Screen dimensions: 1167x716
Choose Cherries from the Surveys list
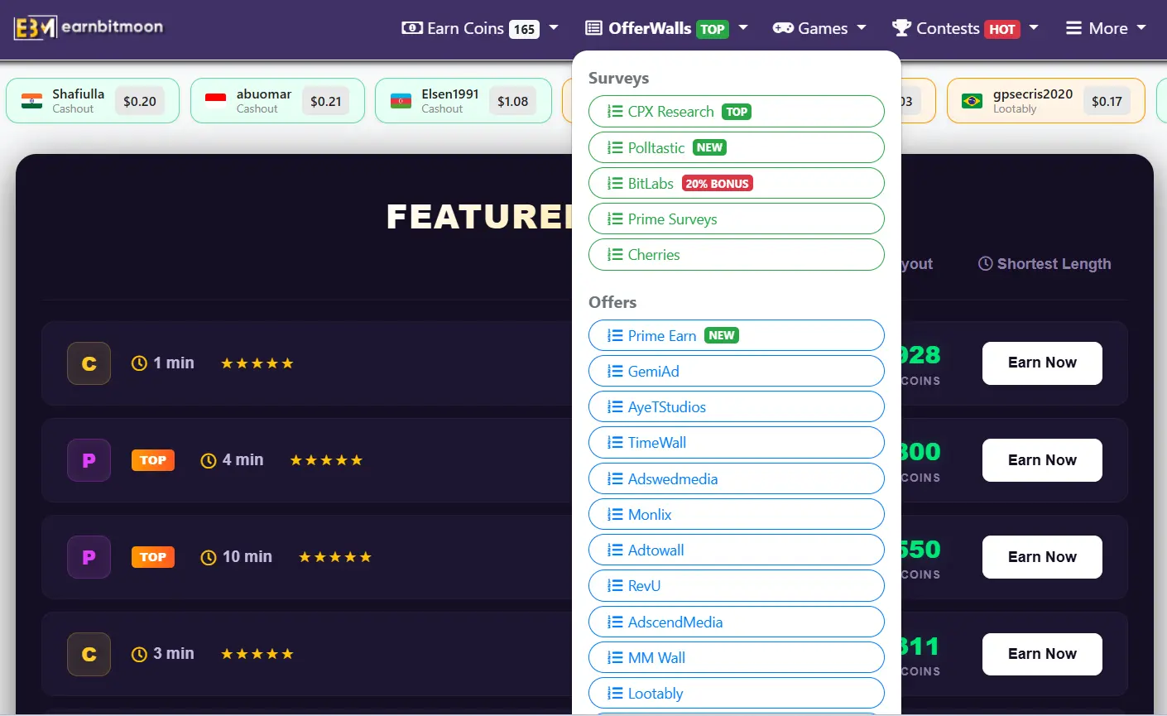pyautogui.click(x=737, y=255)
